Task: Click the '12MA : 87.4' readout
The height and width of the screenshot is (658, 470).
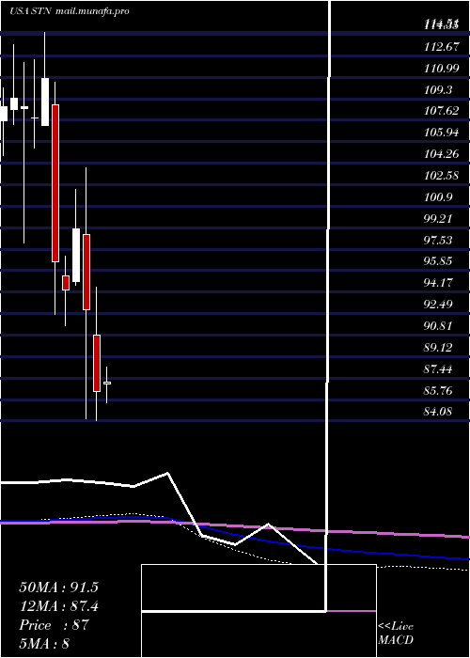Action: (58, 606)
